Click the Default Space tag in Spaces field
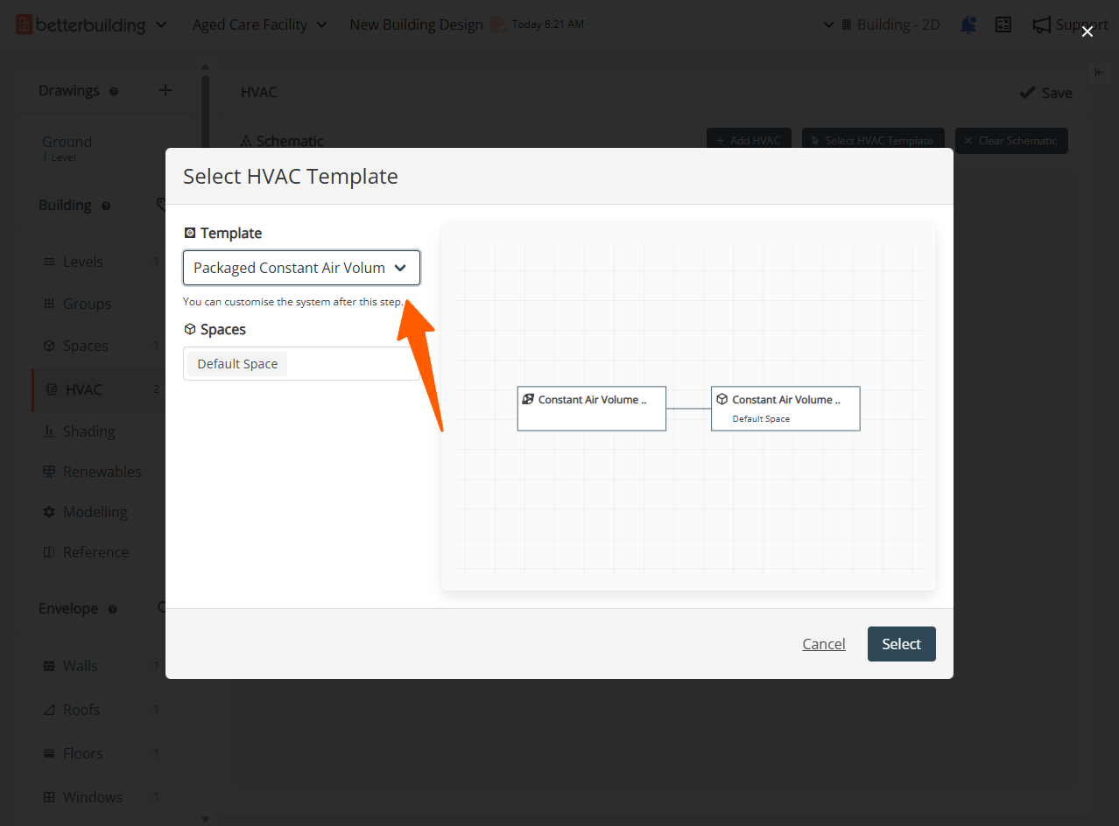Screen dimensions: 1119x826 [237, 364]
